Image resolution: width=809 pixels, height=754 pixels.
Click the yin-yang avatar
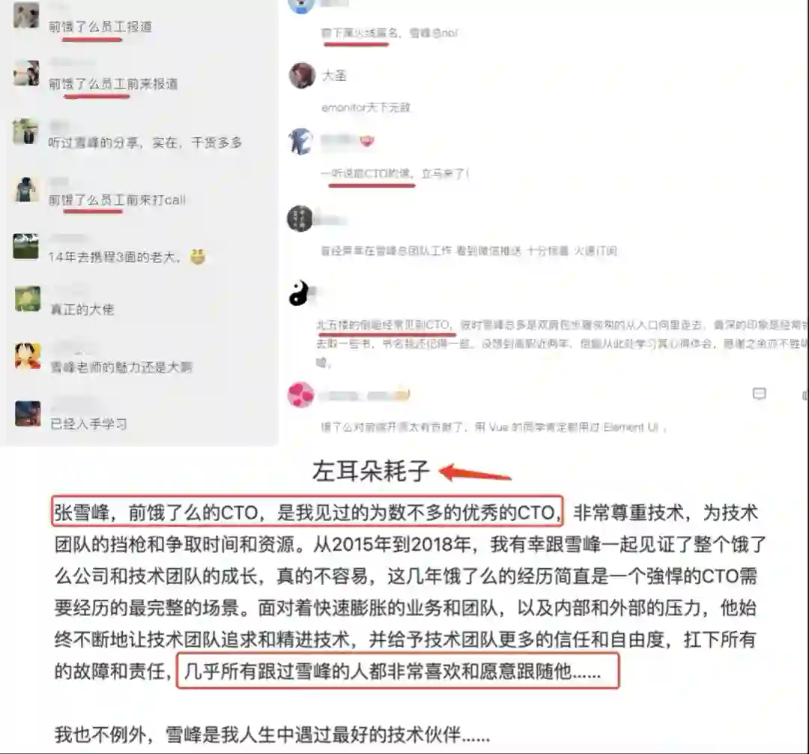pyautogui.click(x=299, y=292)
